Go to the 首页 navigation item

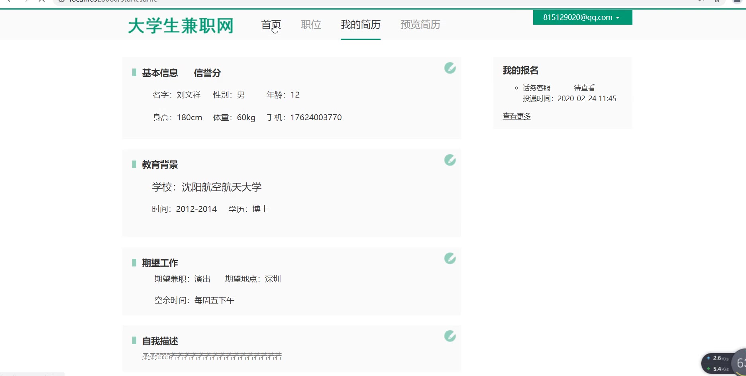tap(271, 25)
